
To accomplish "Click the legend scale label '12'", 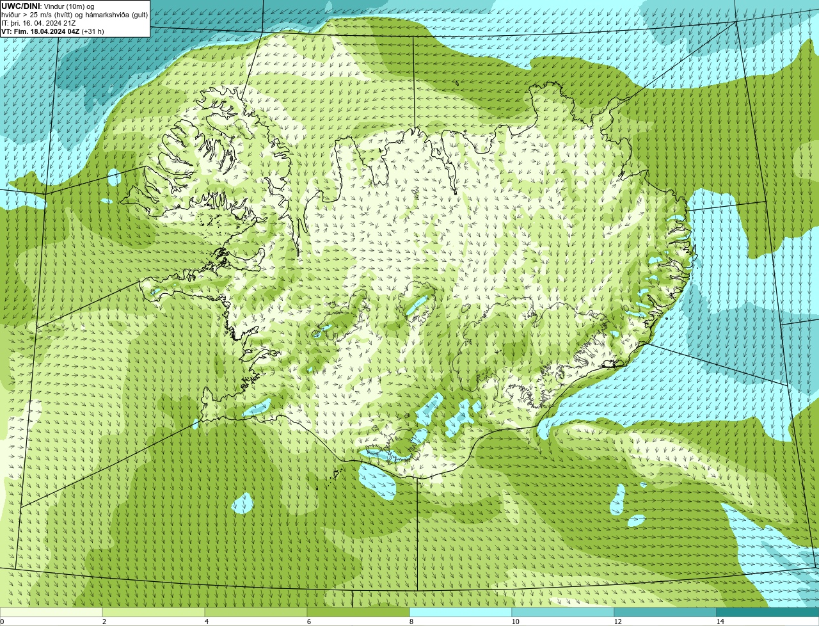I will point(618,622).
